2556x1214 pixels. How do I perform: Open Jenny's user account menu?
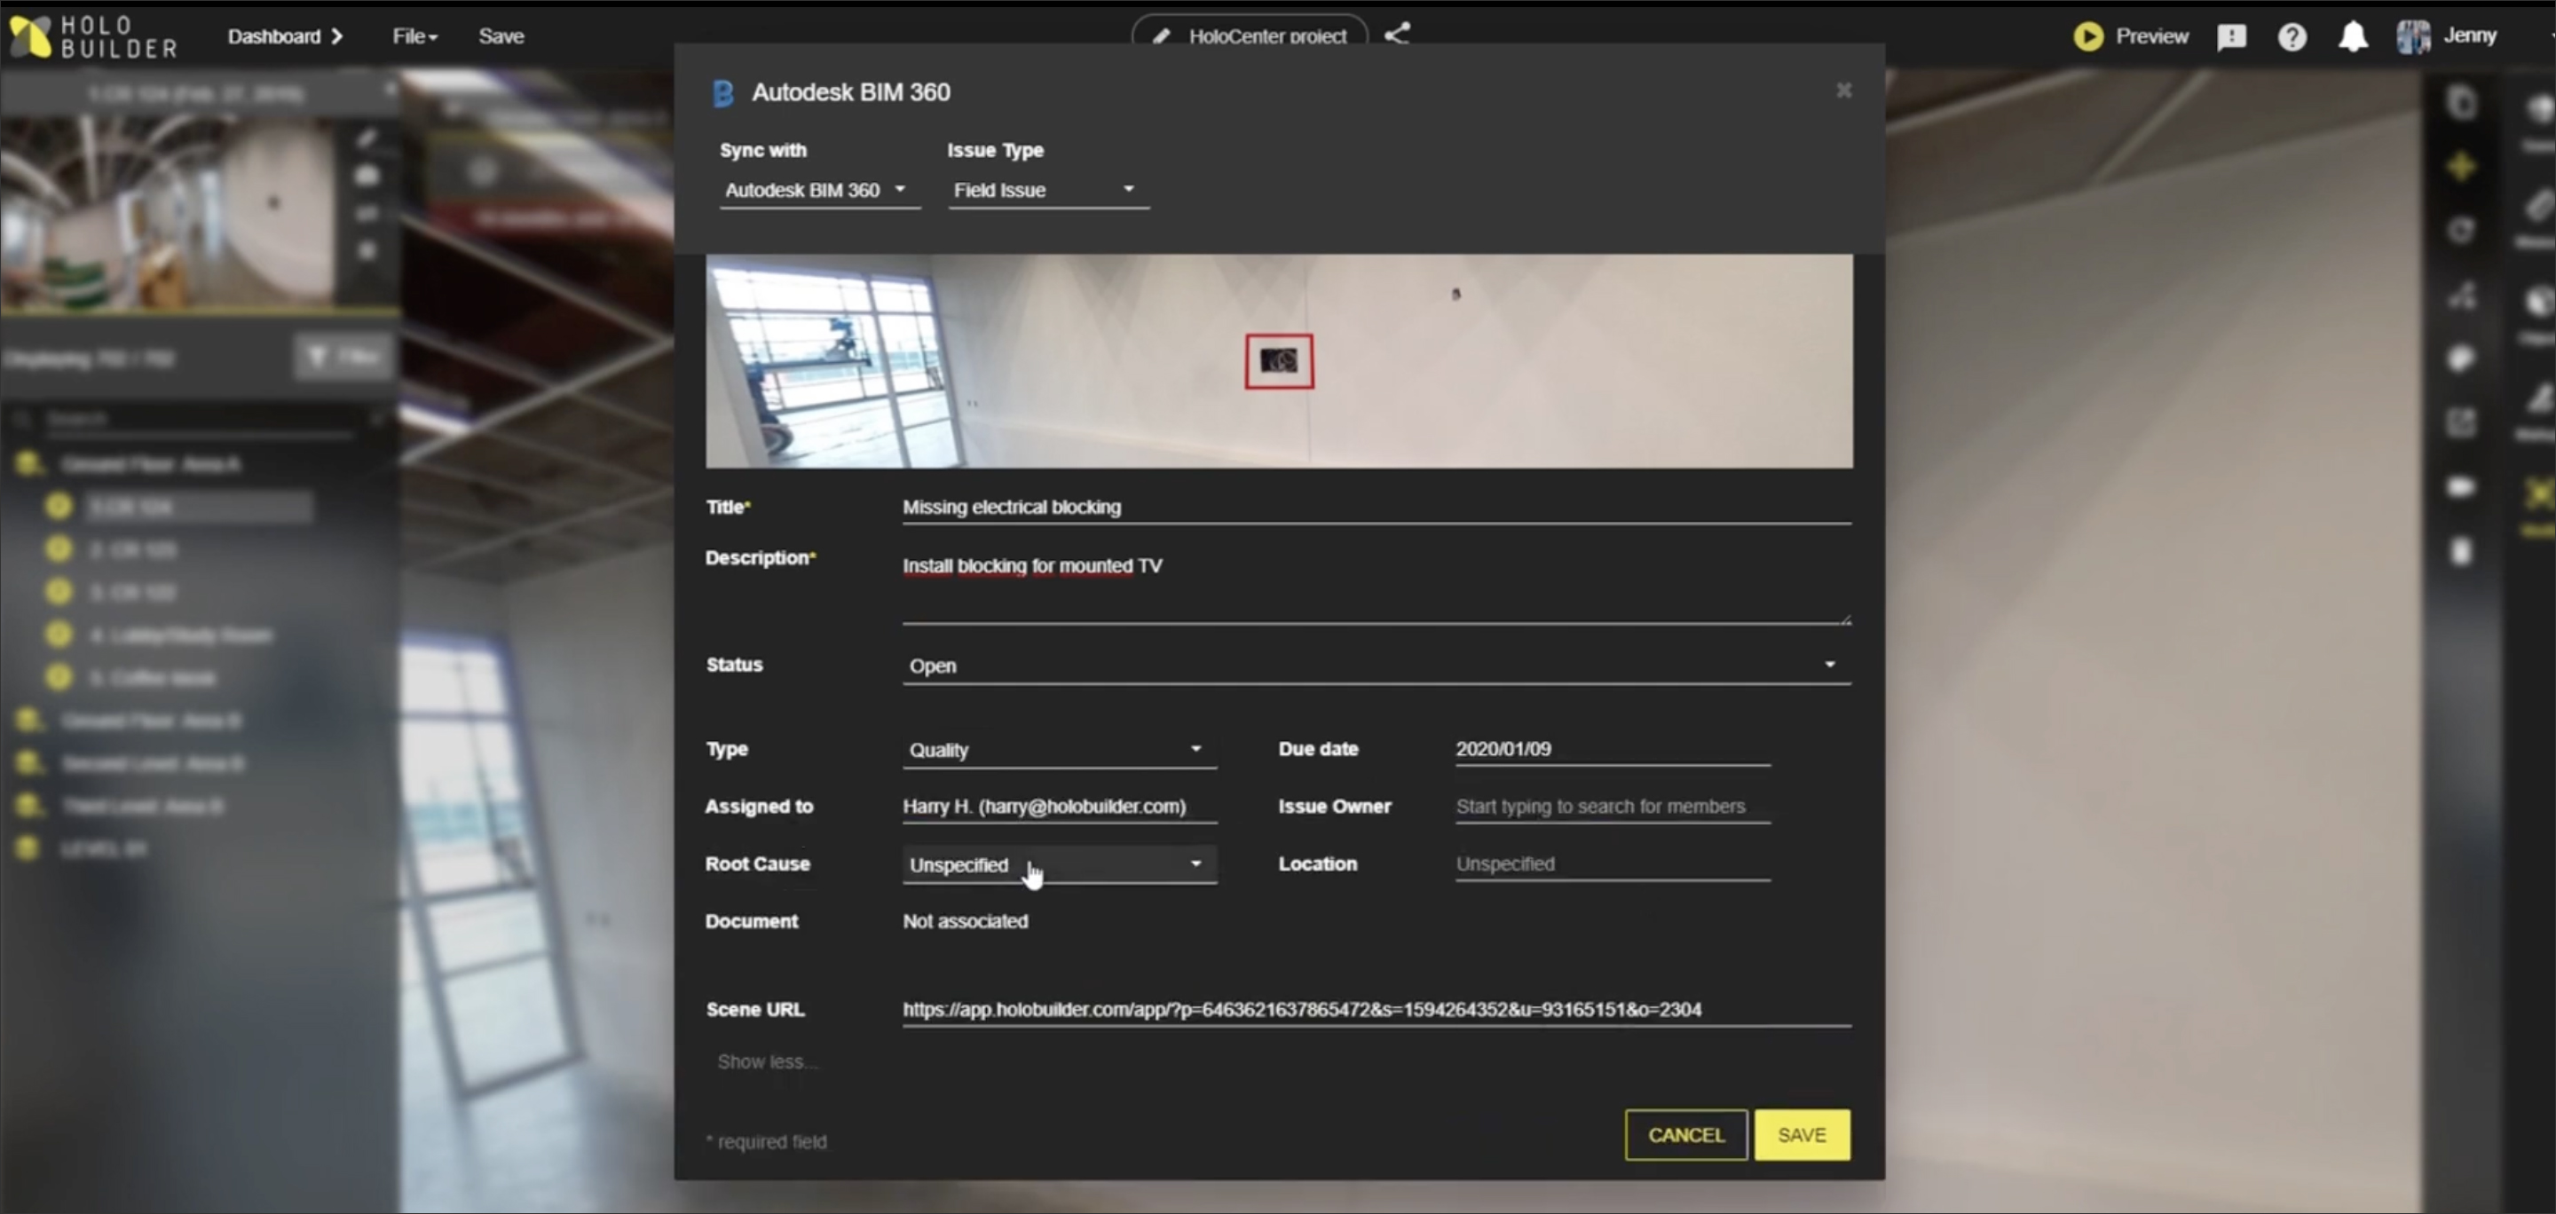click(x=2447, y=36)
